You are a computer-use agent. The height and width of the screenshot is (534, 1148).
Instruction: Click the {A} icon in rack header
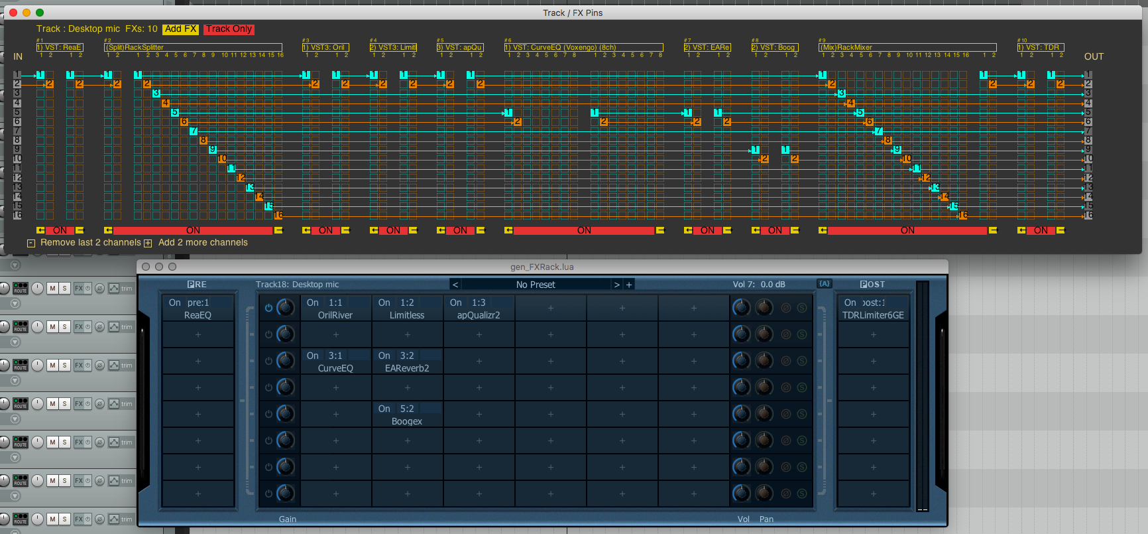(x=824, y=284)
